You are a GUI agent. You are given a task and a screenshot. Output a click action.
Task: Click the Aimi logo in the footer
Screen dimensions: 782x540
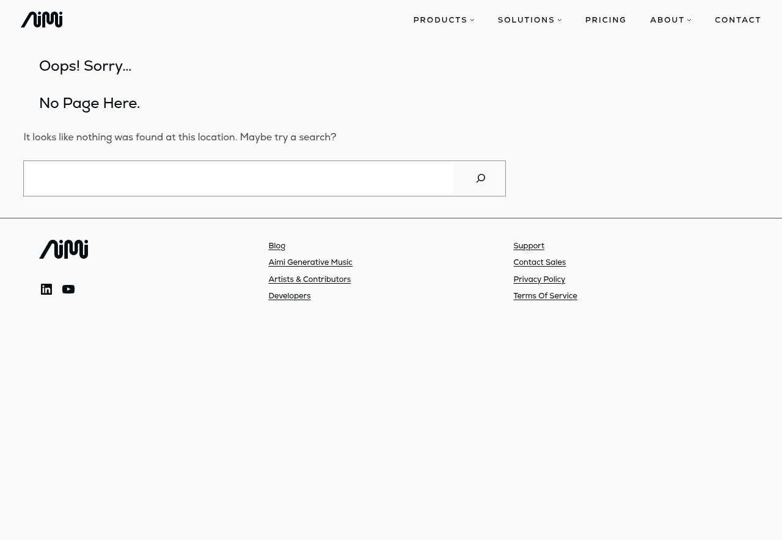(64, 249)
